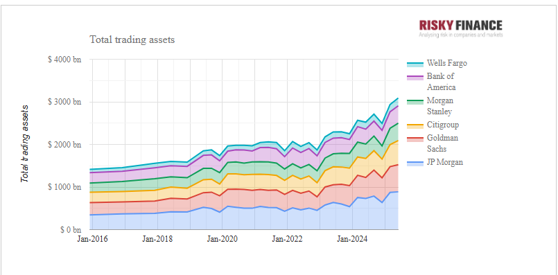Click the $ 3000 bn axis label

[x=64, y=102]
